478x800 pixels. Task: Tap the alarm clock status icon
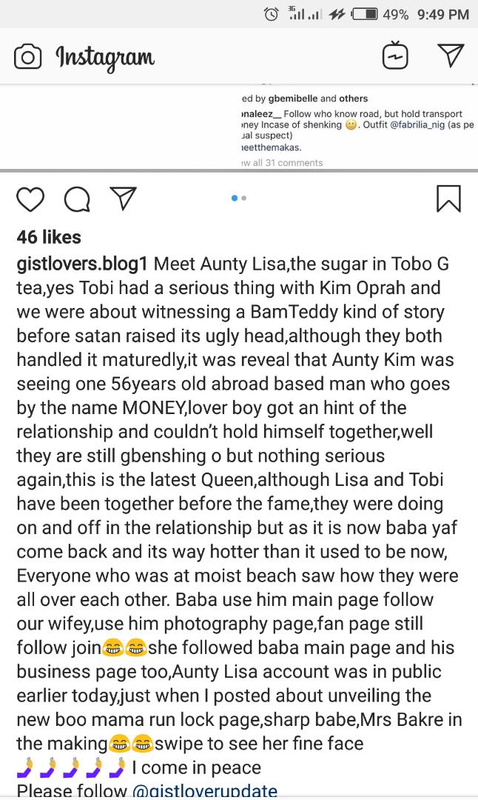click(272, 14)
